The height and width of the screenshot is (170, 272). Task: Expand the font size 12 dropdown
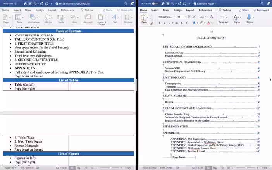pyautogui.click(x=184, y=17)
